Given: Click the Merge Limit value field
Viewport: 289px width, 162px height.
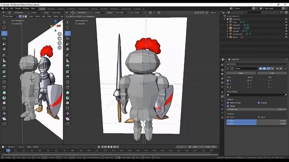Looking at the screenshot, I should (x=256, y=109).
